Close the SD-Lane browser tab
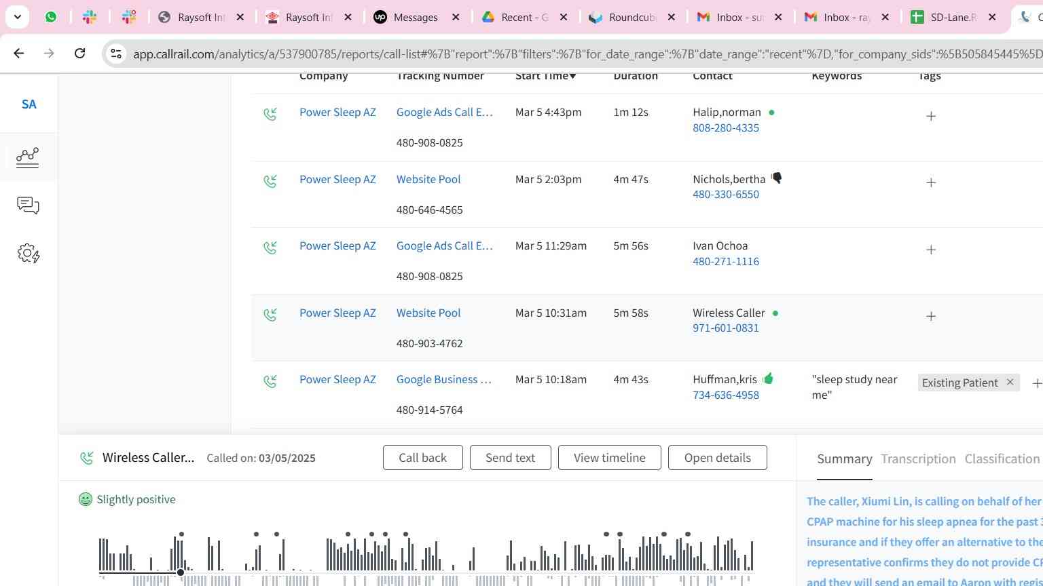This screenshot has height=586, width=1043. (992, 17)
